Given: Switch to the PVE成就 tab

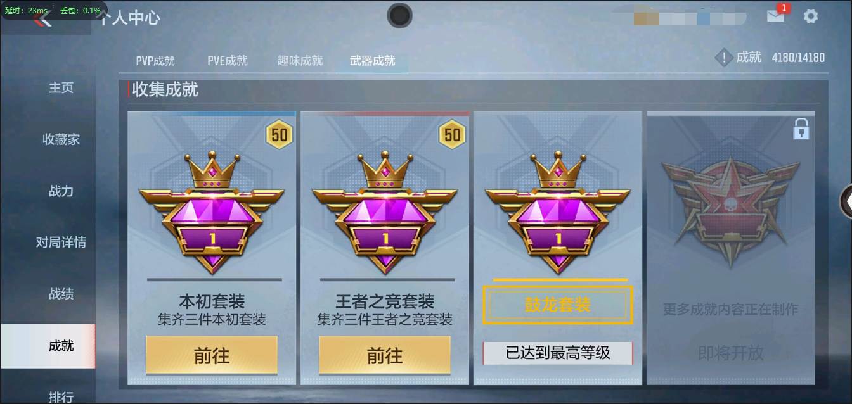Looking at the screenshot, I should [228, 61].
